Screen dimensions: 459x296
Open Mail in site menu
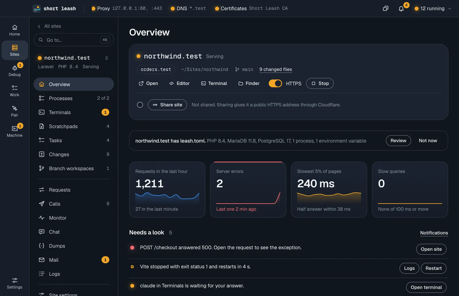pos(74,260)
